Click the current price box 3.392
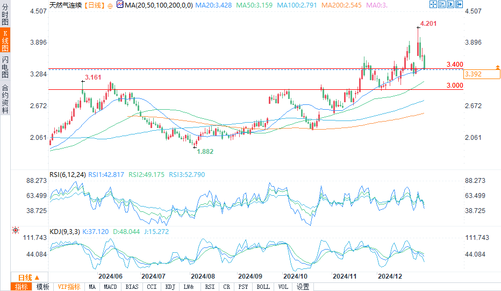The width and height of the screenshot is (501, 291). [x=482, y=74]
